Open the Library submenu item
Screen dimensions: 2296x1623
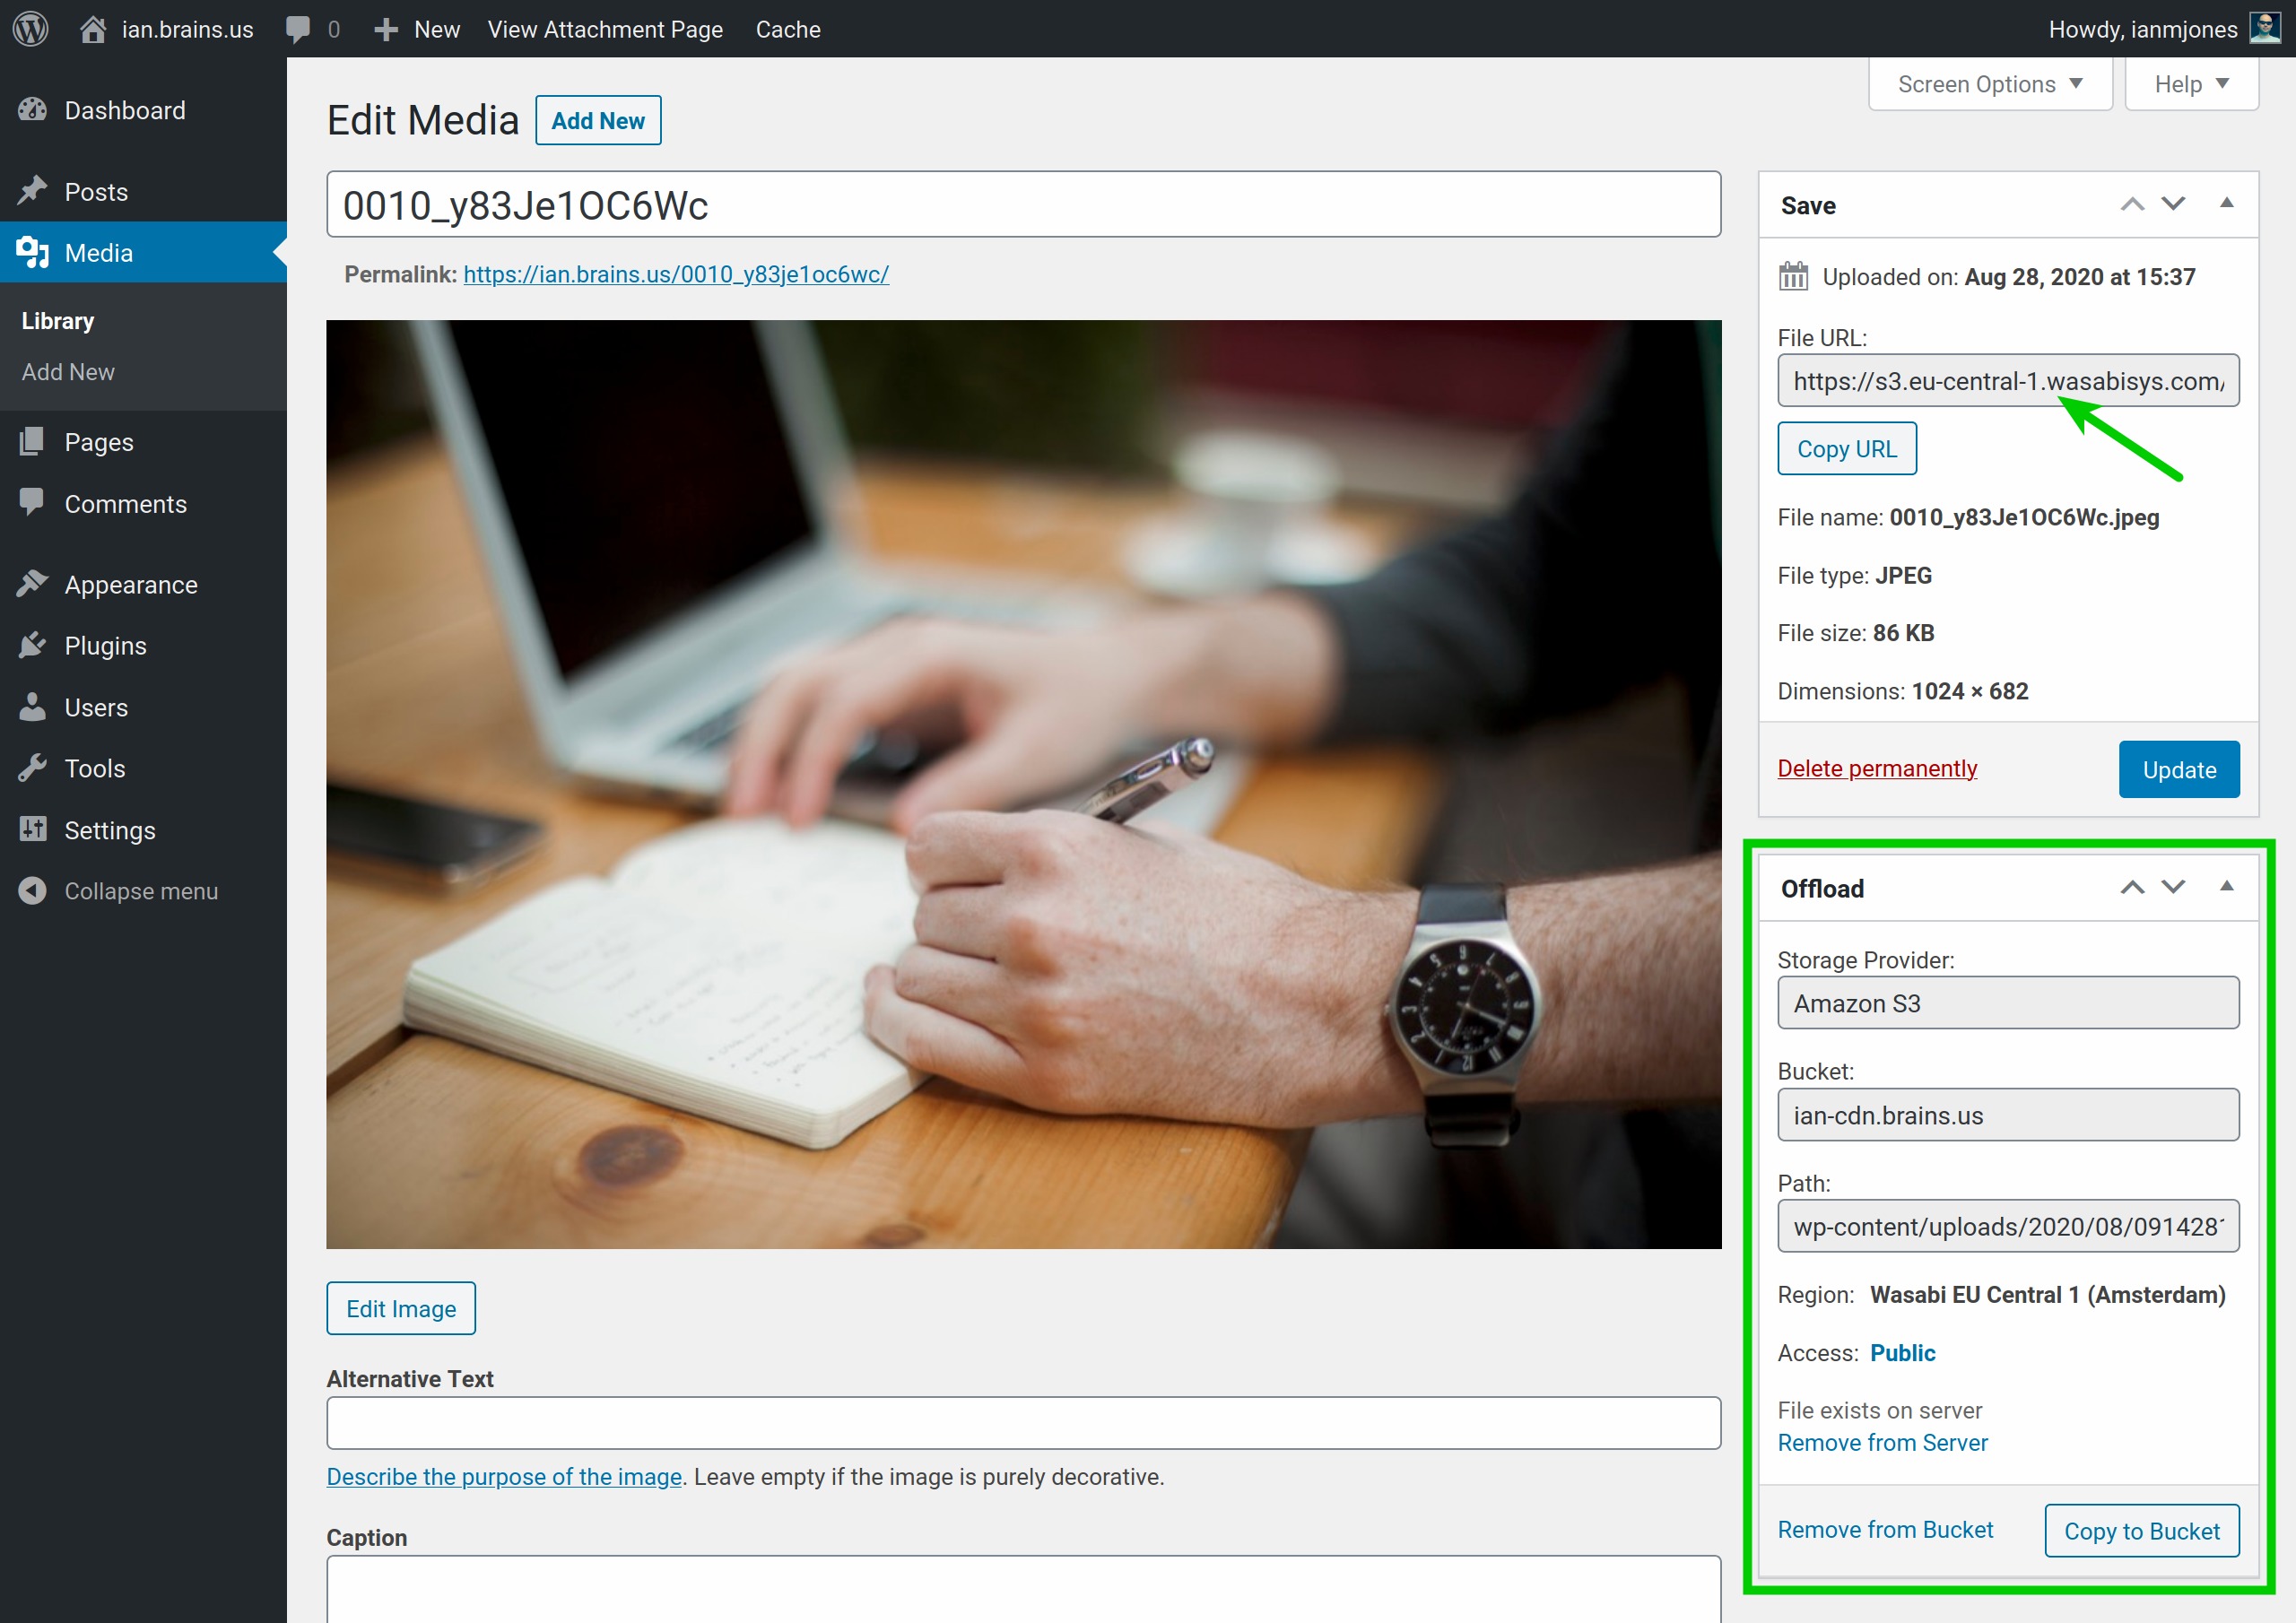click(58, 321)
